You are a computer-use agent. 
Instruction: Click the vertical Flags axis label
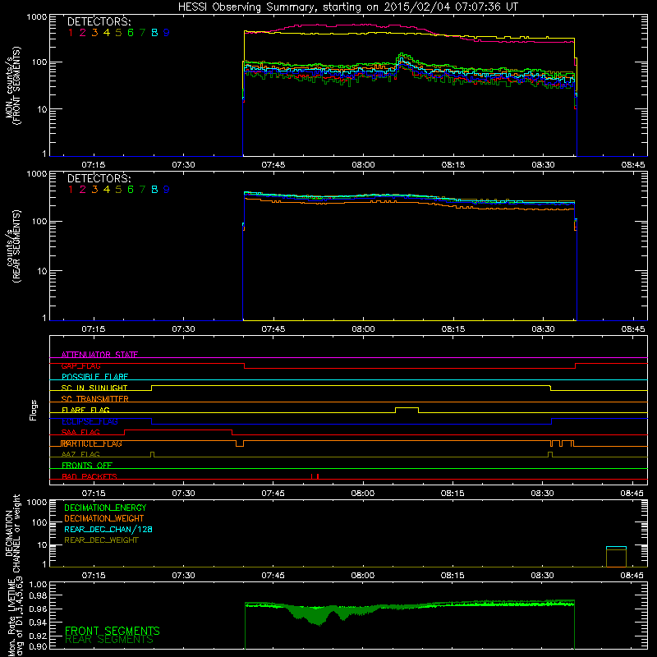tap(34, 410)
